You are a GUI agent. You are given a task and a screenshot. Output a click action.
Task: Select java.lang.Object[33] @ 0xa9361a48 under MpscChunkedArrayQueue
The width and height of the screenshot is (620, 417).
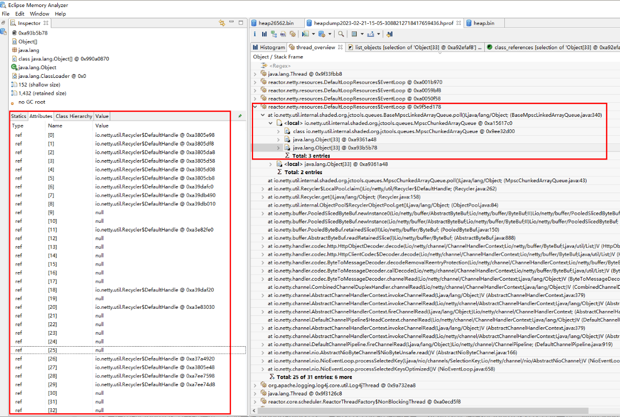coord(335,140)
